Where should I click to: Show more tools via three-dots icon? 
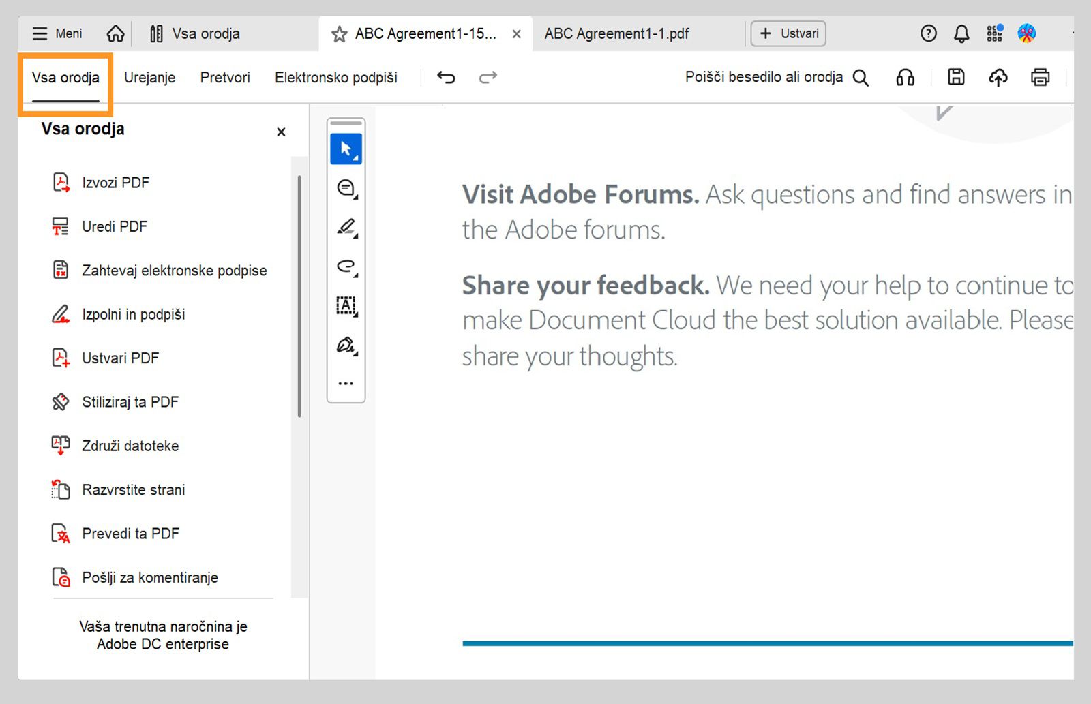point(346,384)
